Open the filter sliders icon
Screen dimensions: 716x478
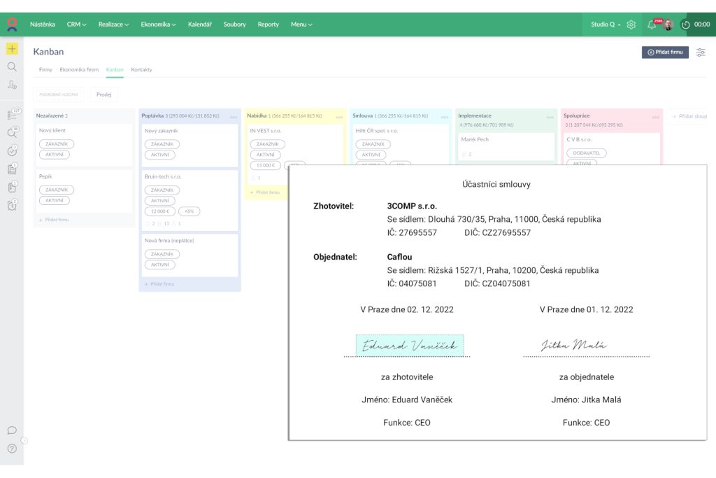(x=701, y=52)
